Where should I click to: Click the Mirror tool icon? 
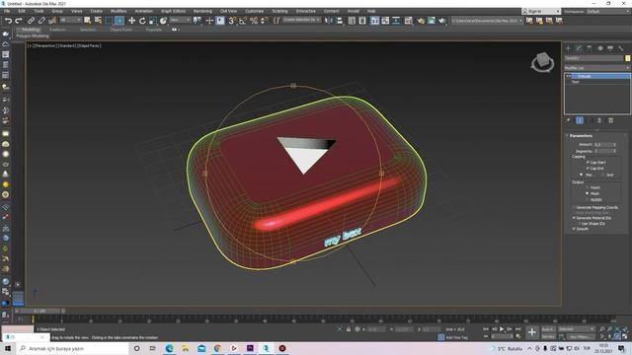pos(329,21)
